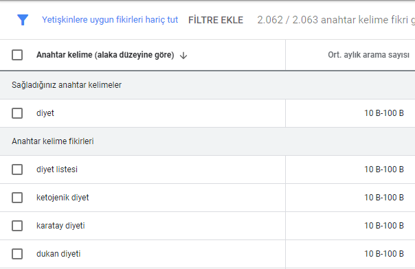Check the box for diyet
The height and width of the screenshot is (269, 415).
(17, 113)
